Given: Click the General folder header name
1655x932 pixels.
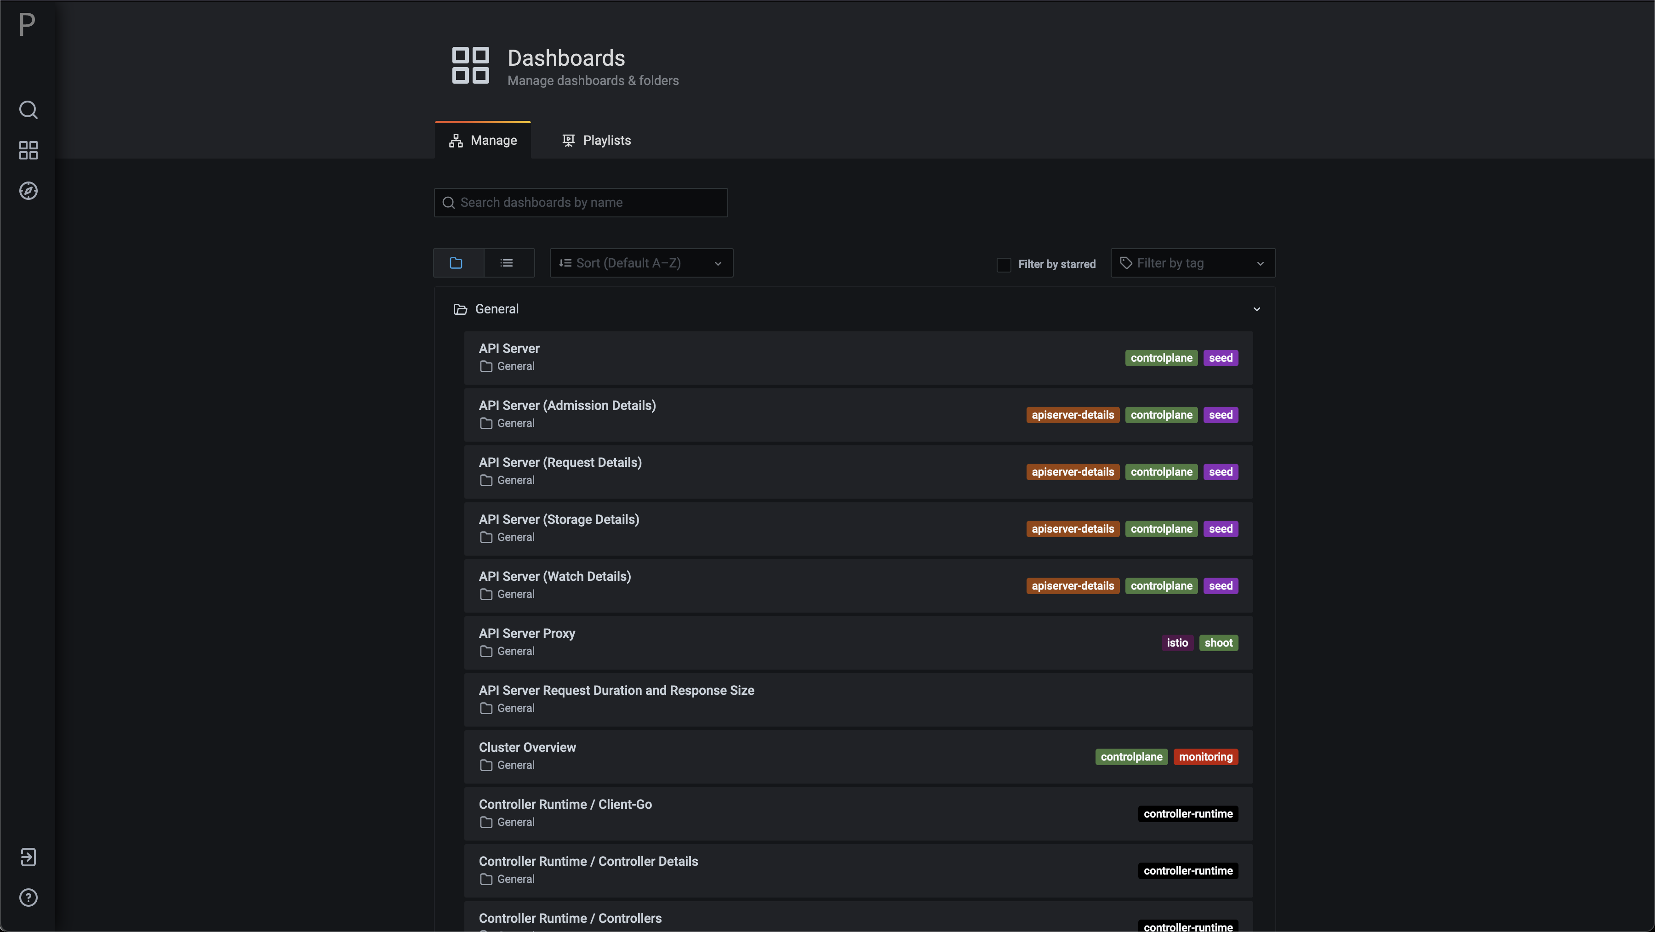Looking at the screenshot, I should 496,310.
